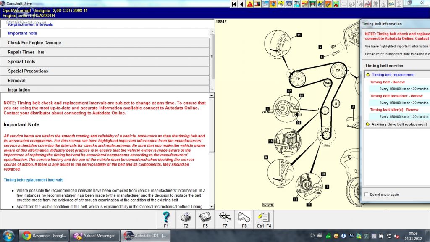This screenshot has width=430, height=242.
Task: Click the CS crankshaft sprocket label
Action: (x=327, y=129)
